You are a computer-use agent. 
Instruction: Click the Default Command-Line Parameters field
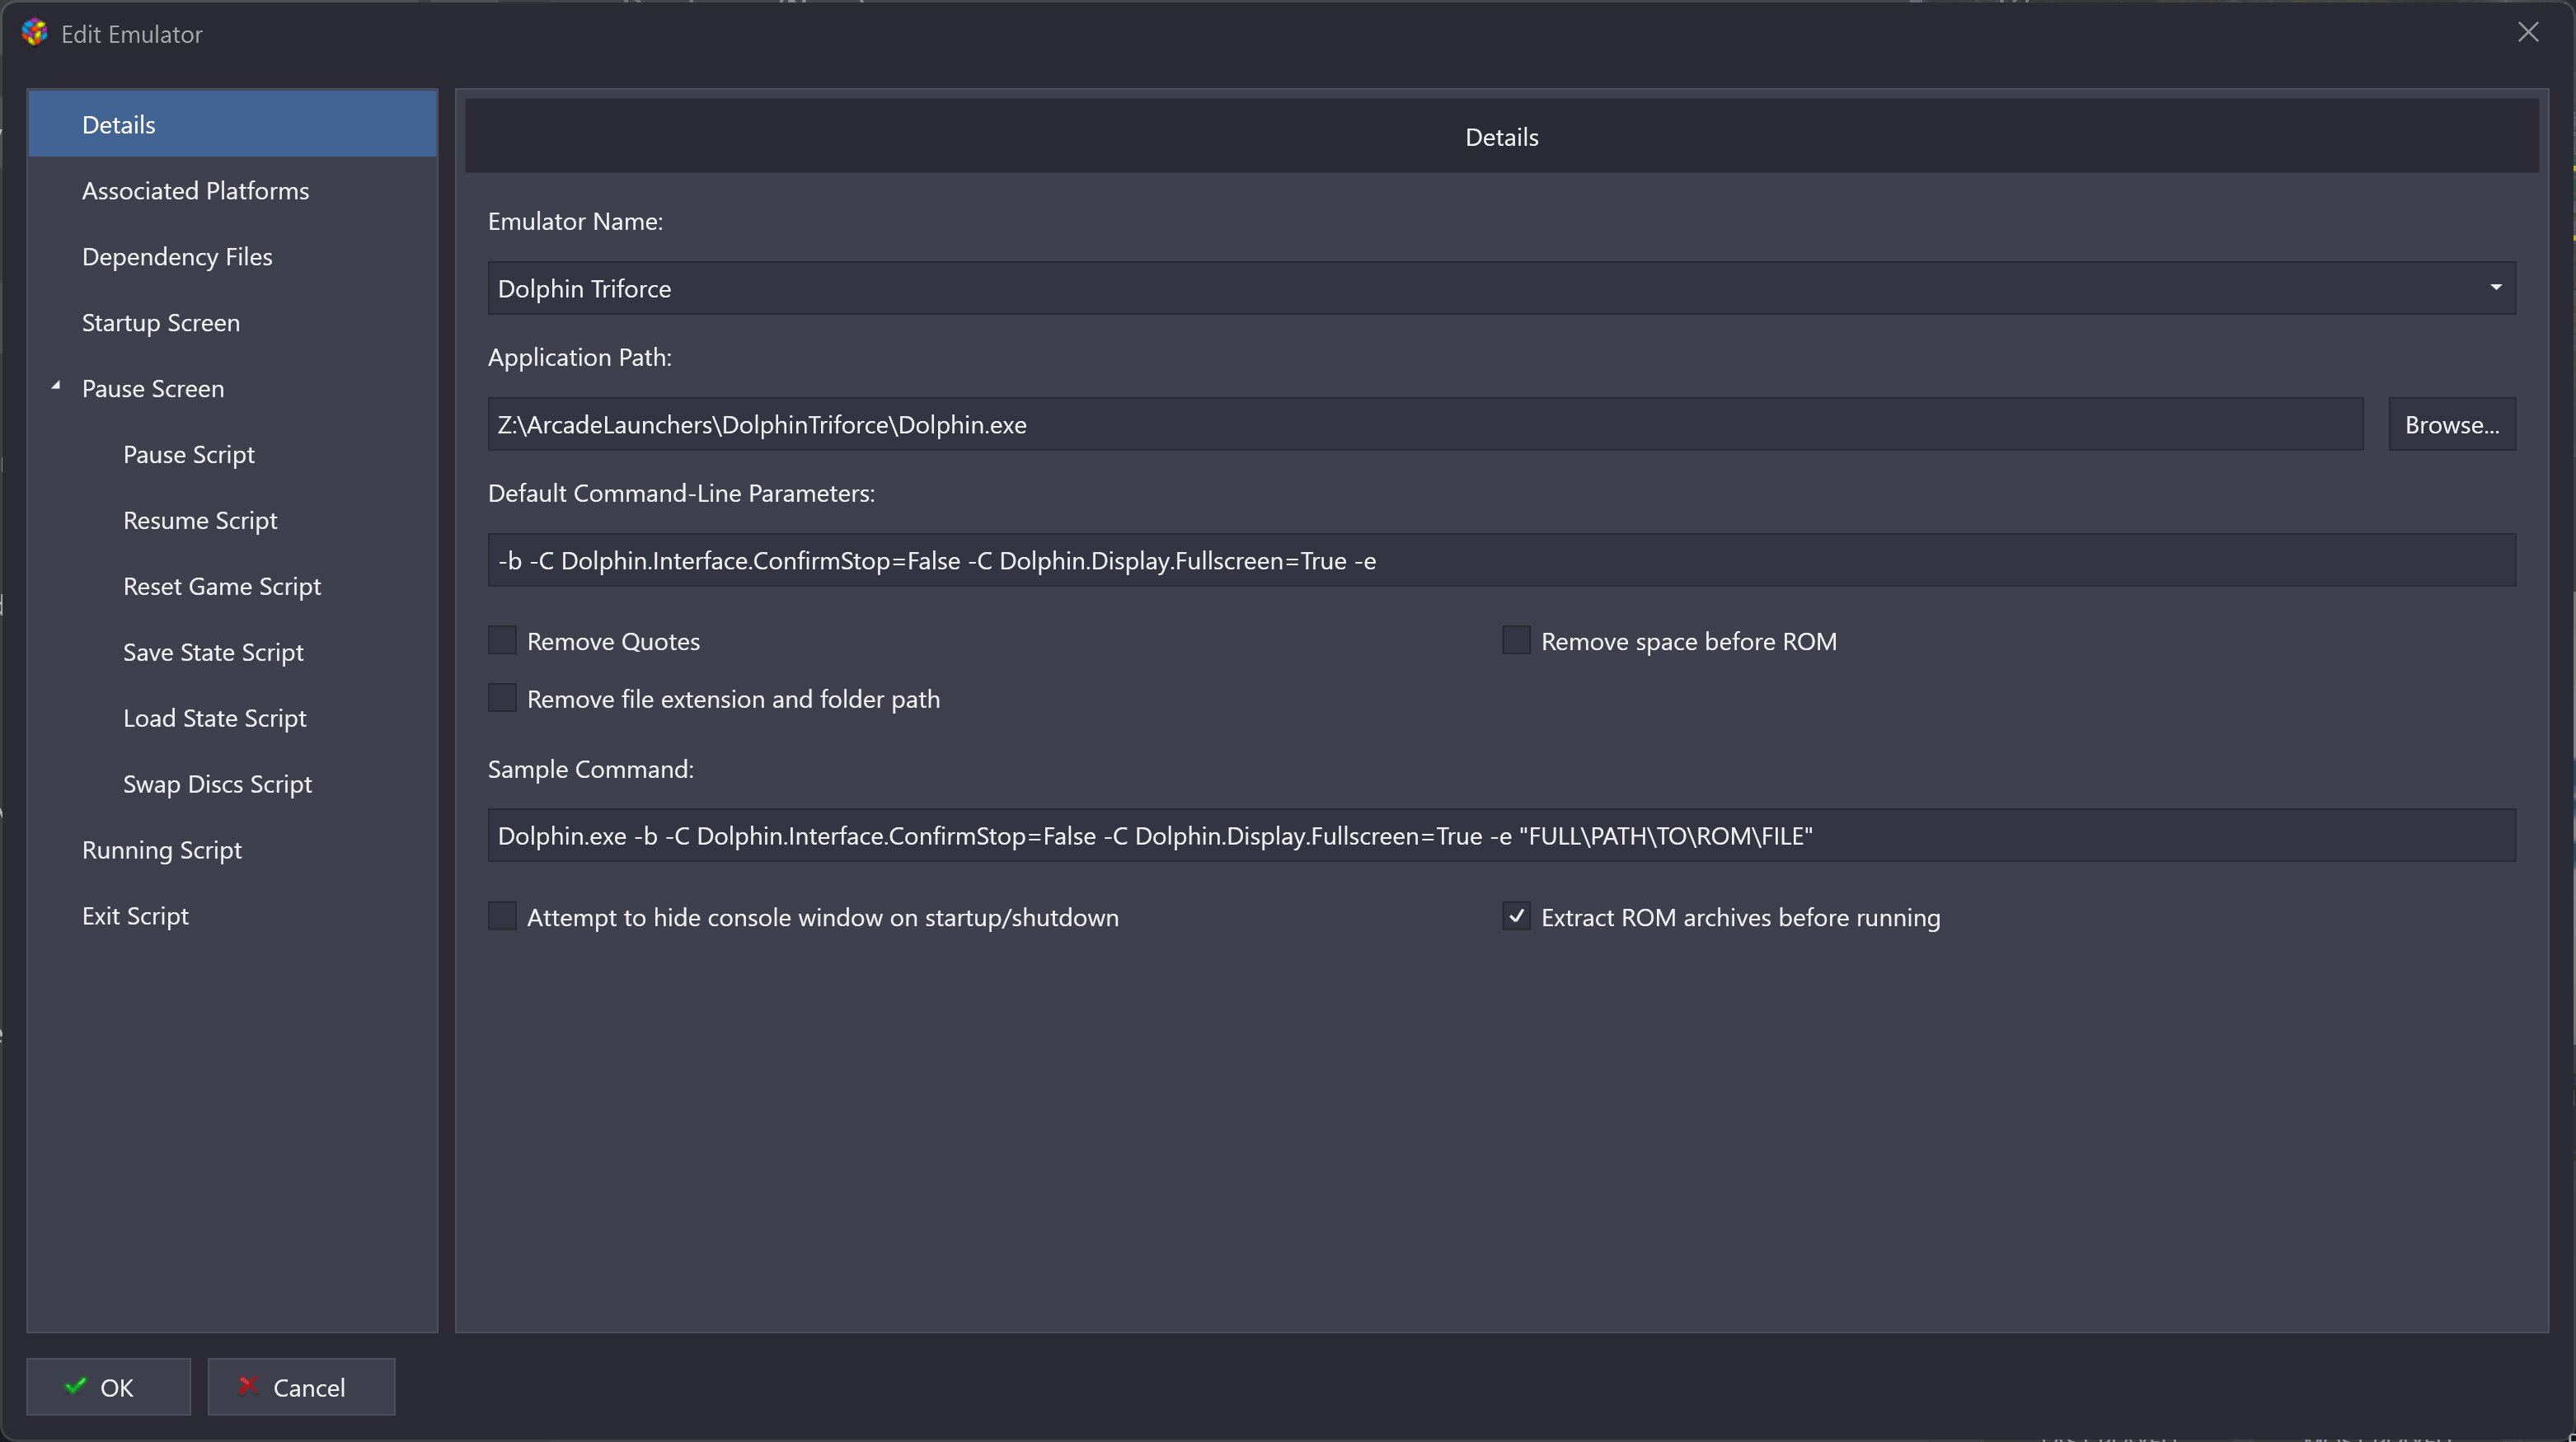click(x=1501, y=560)
